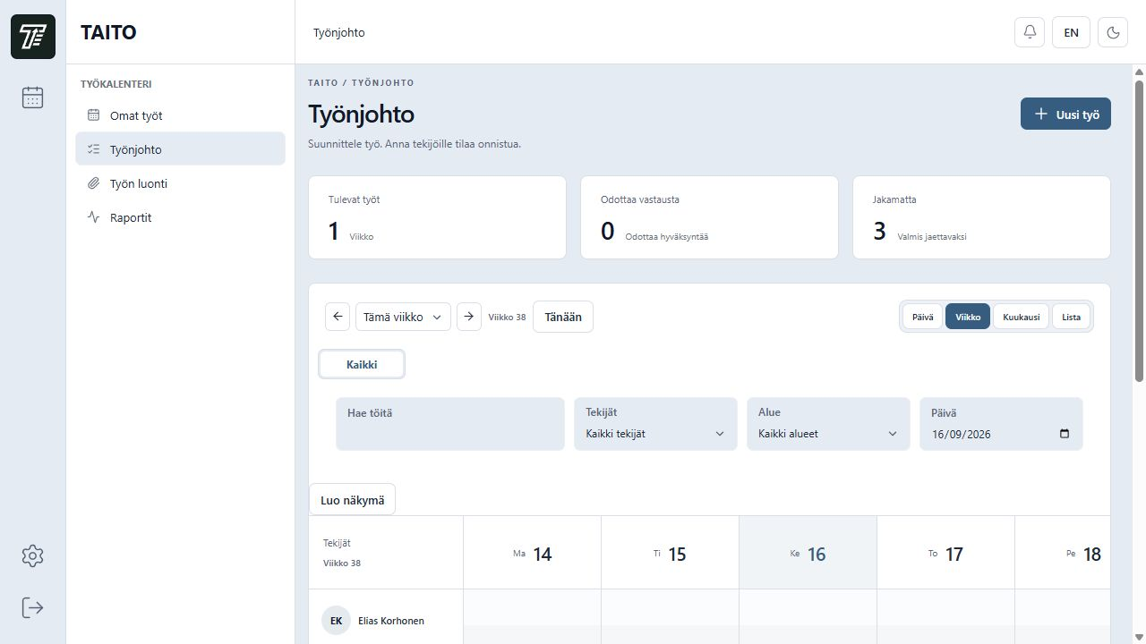1146x644 pixels.
Task: Click Tulevat työt summary card
Action: (437, 217)
